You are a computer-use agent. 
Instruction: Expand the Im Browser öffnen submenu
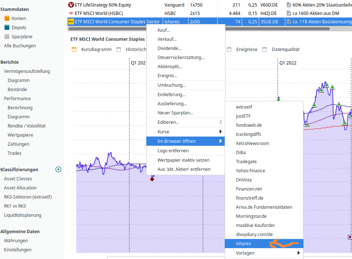185,141
